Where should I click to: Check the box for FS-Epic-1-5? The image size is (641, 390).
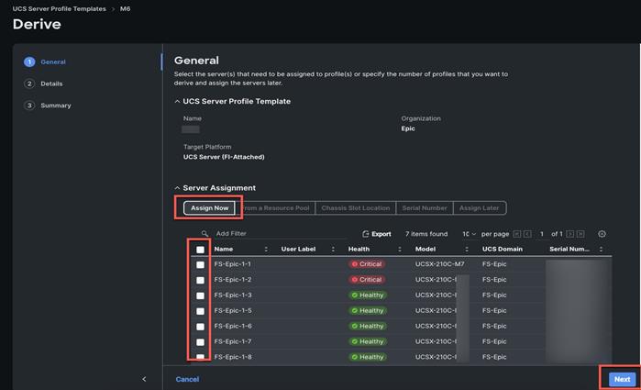pos(200,311)
